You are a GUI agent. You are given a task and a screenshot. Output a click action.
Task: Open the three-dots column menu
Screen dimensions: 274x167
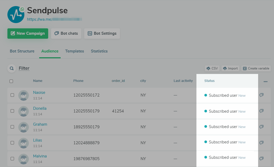coord(266,82)
